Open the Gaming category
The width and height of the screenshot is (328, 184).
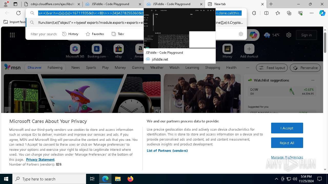[x=138, y=67]
